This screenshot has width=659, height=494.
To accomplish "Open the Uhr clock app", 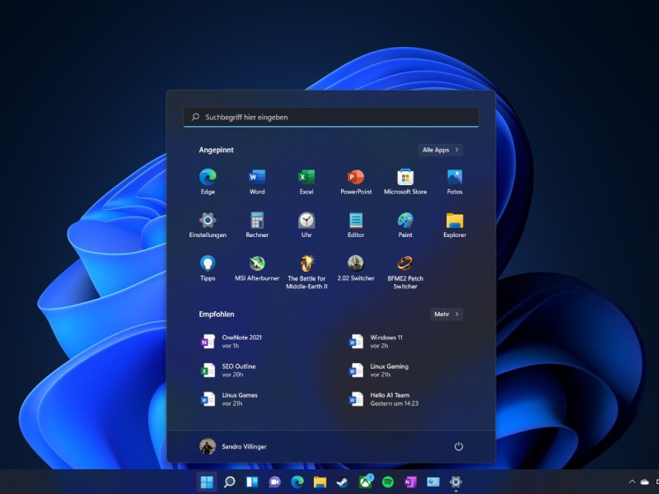I will click(306, 225).
